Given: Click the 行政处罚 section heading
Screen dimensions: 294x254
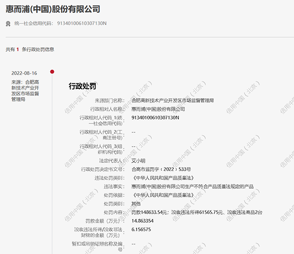Looking at the screenshot, I should [82, 86].
